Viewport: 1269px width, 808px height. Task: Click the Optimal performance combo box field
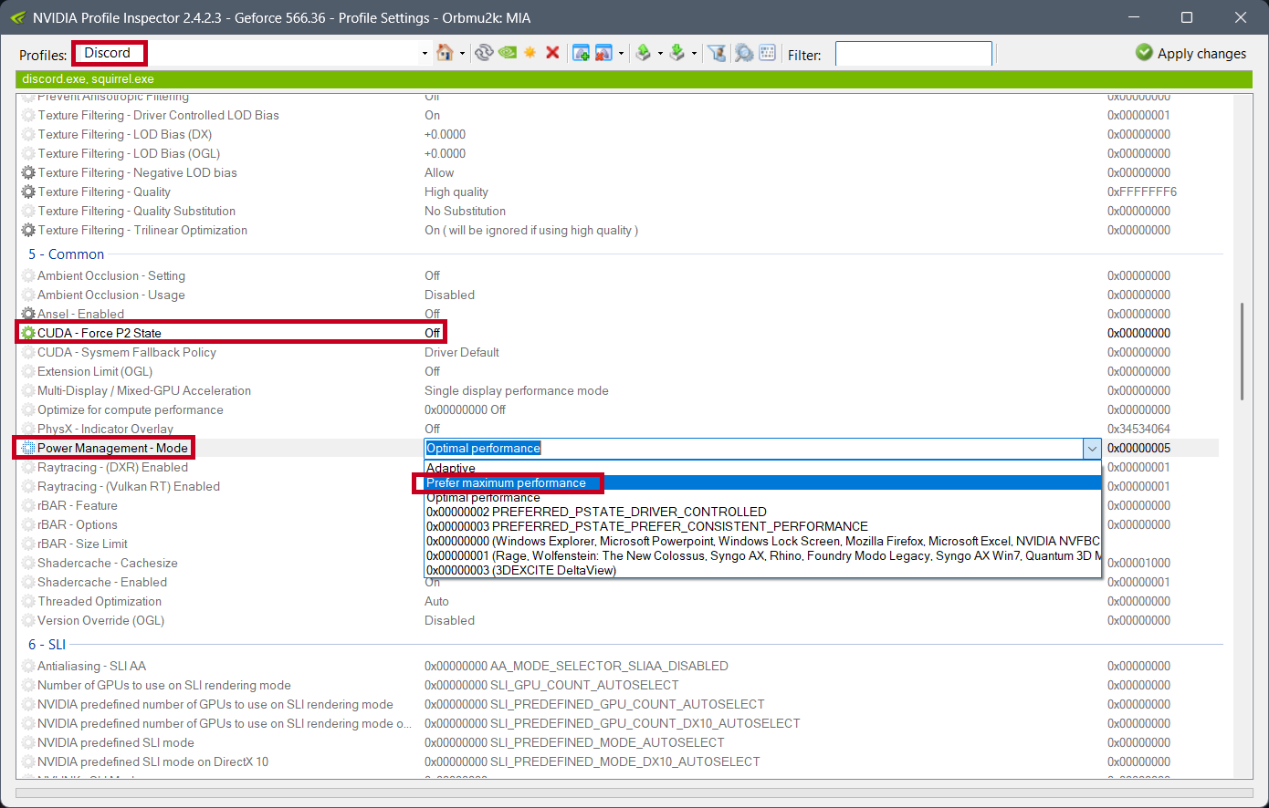(753, 448)
